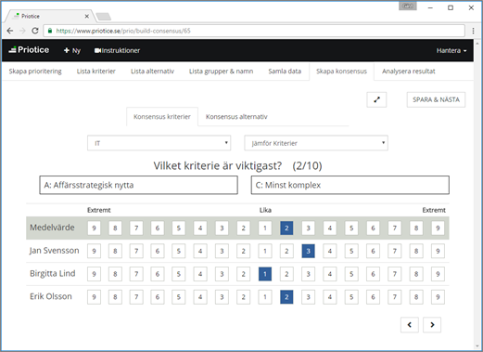Select rating 1 for Erik Olsson

pos(265,297)
